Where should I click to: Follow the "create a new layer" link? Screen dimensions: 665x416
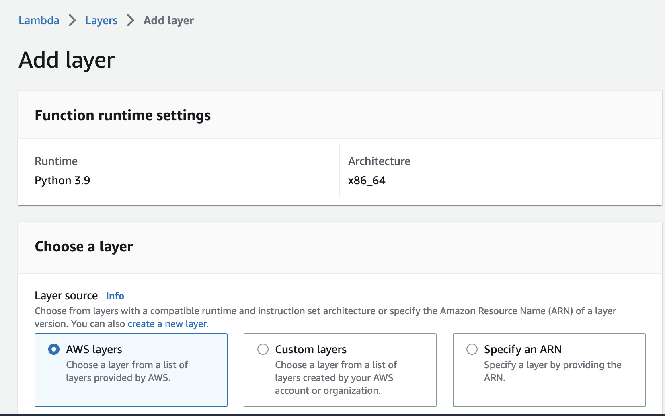pyautogui.click(x=167, y=324)
